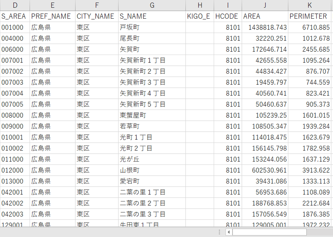Select cell with S_AREA 006000

(15, 49)
